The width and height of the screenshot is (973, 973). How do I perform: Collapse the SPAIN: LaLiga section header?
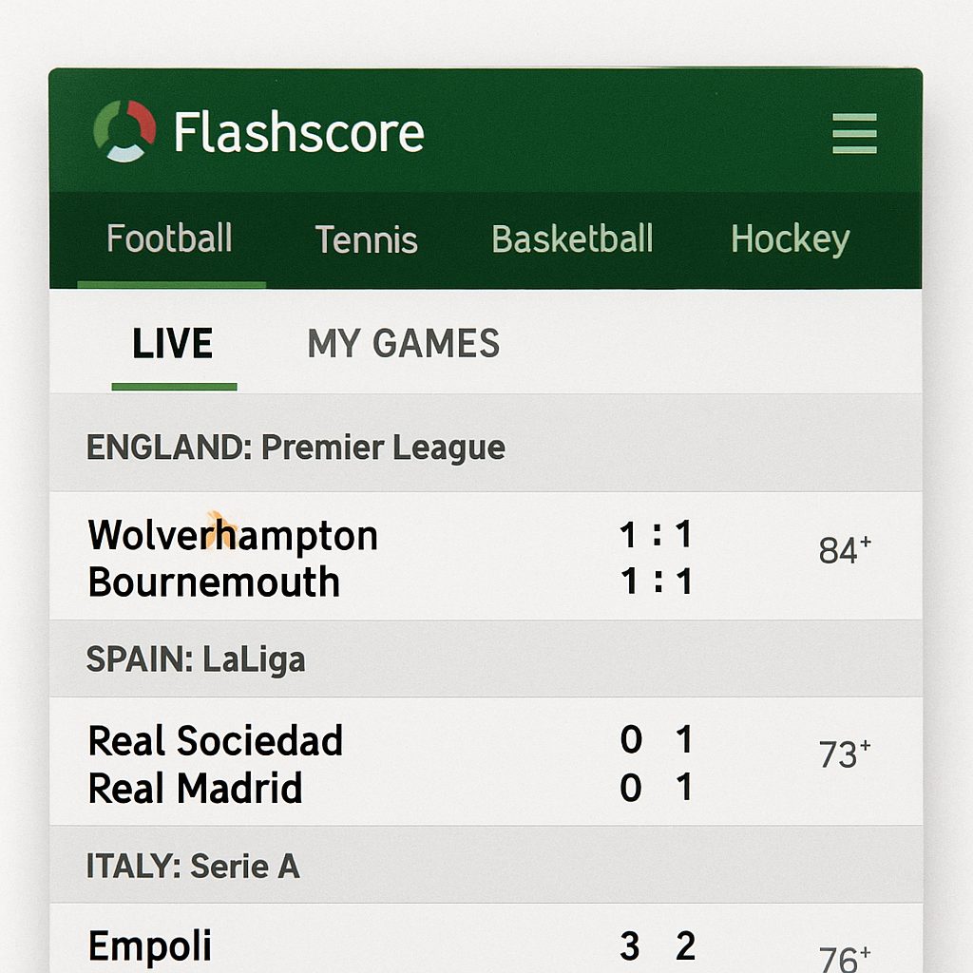[197, 659]
